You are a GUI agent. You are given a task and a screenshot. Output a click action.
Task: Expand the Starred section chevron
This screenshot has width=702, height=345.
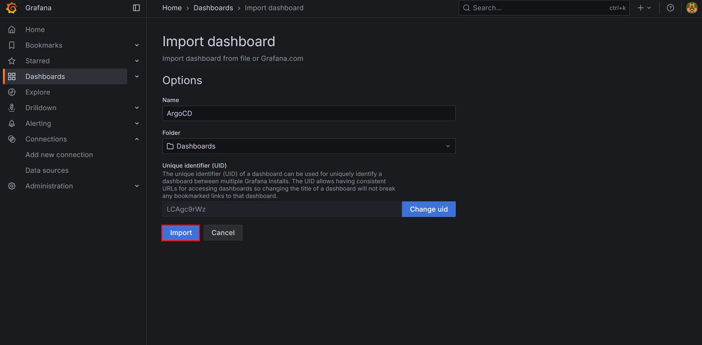click(137, 61)
